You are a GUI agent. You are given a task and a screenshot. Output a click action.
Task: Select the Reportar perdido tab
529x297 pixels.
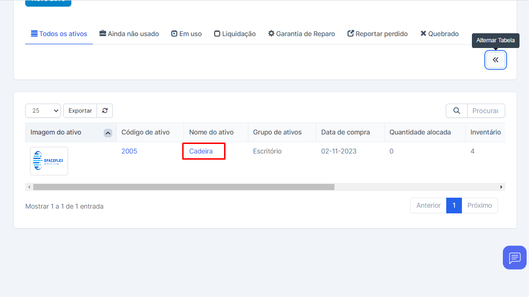pyautogui.click(x=378, y=34)
